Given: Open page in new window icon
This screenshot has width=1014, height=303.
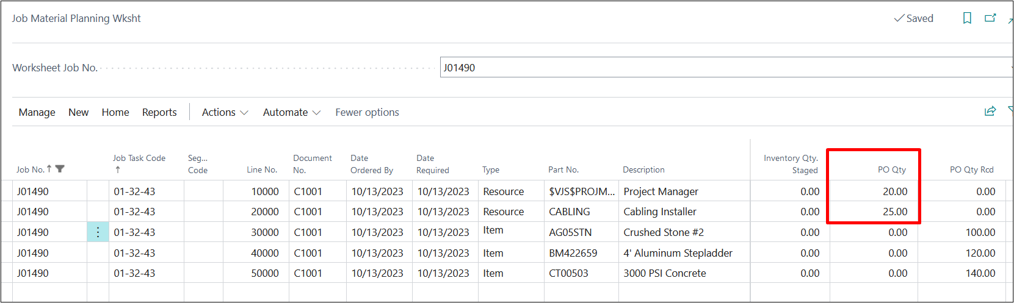Looking at the screenshot, I should [990, 18].
